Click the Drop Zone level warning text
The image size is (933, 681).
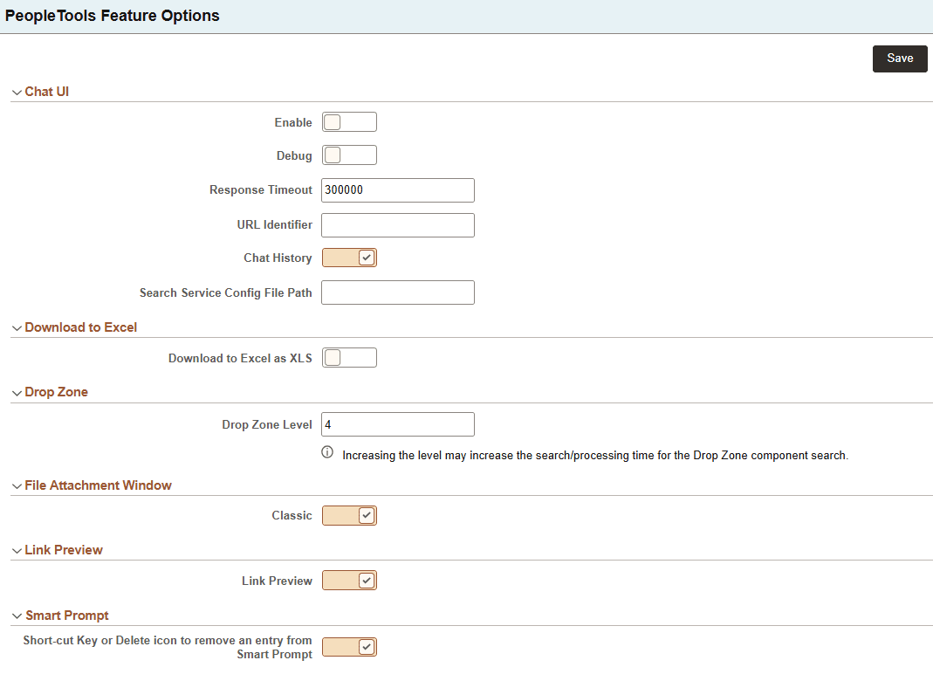[595, 456]
